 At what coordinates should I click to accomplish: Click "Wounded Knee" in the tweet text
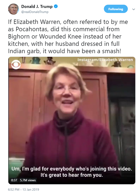click(x=60, y=36)
